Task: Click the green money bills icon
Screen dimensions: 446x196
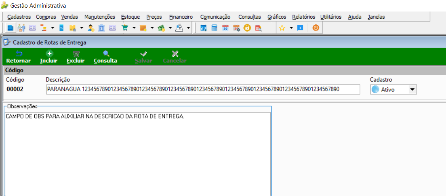Action: coord(162,28)
